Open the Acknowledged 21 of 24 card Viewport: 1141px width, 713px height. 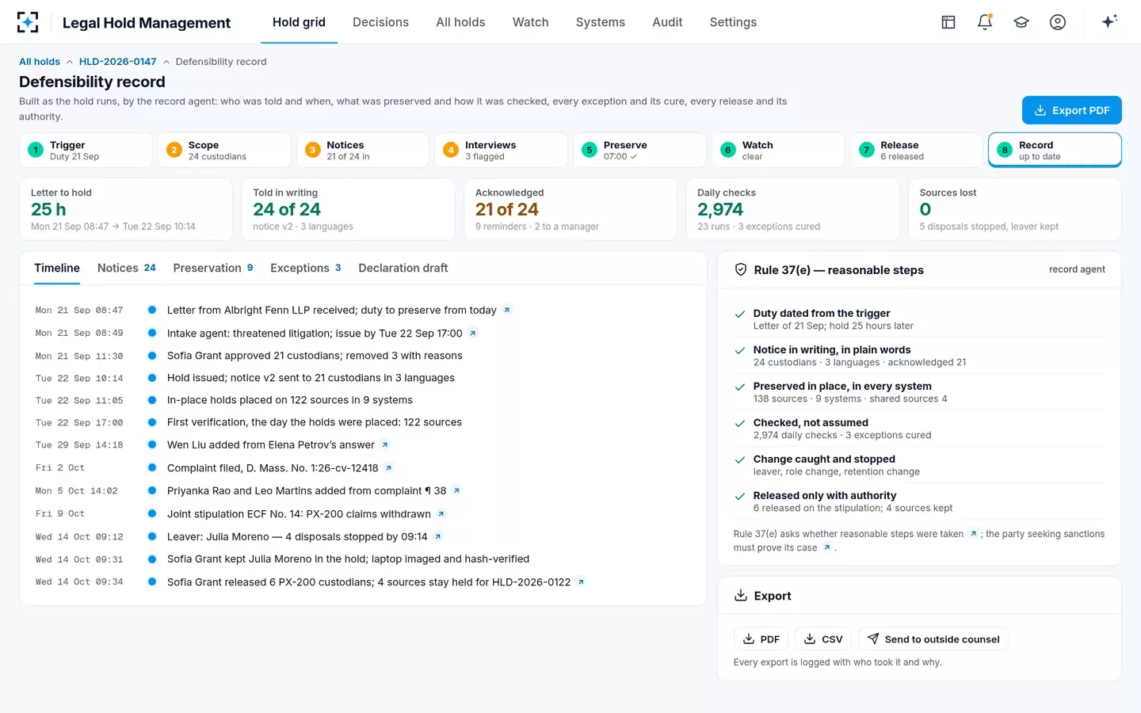point(570,209)
